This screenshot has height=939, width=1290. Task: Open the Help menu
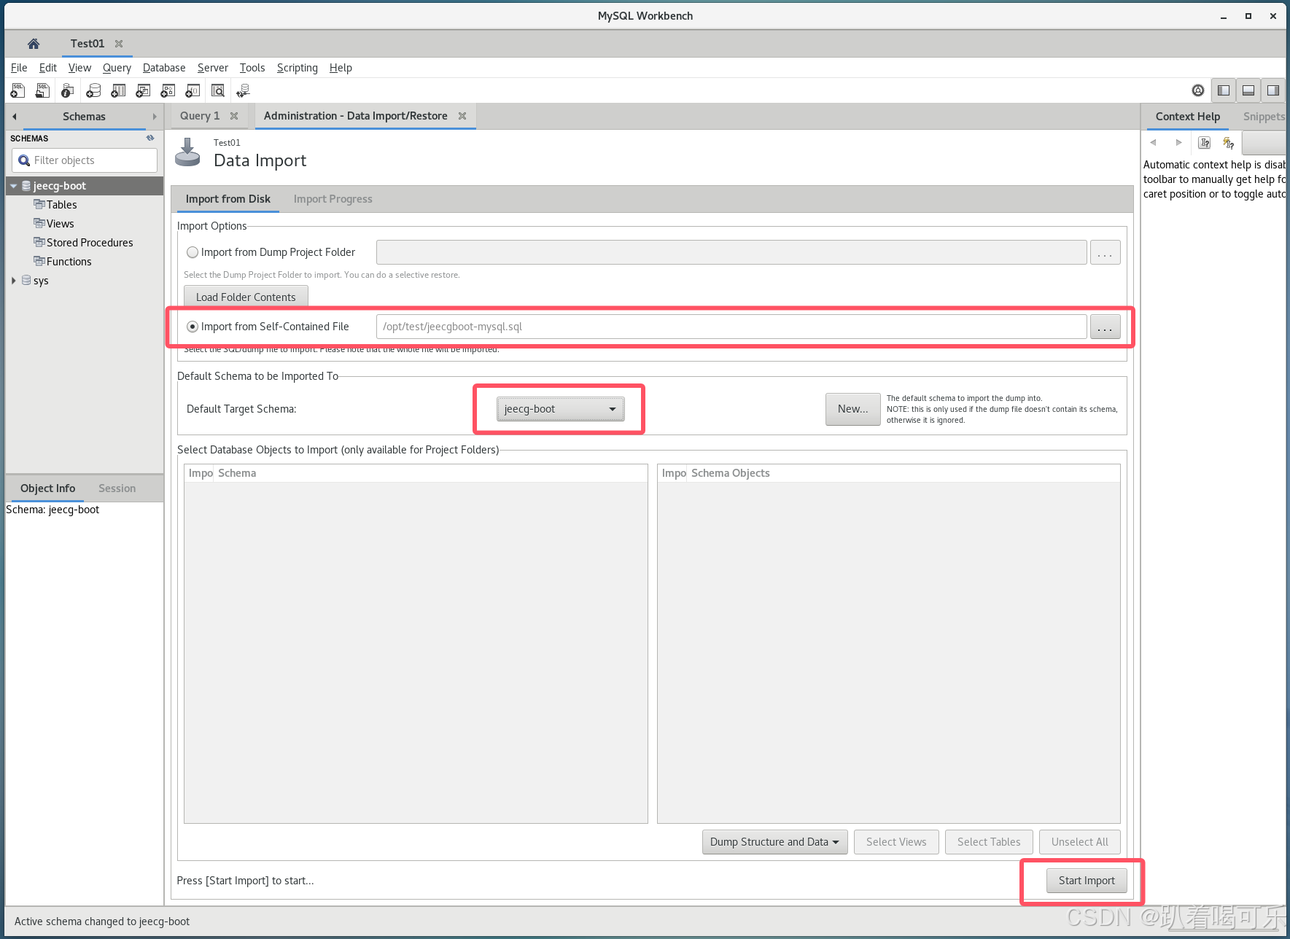tap(341, 68)
